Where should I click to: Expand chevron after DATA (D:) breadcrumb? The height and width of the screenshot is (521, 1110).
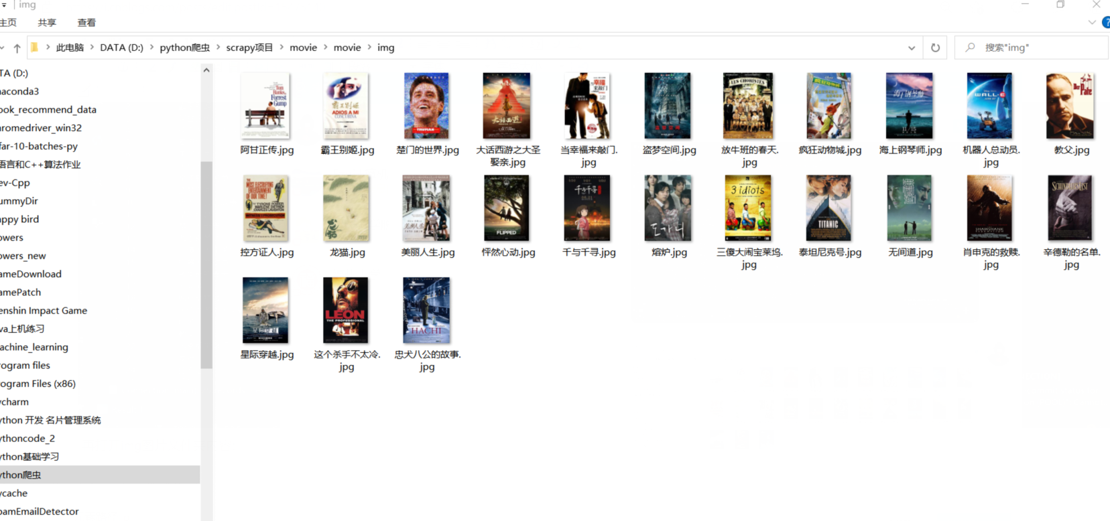(x=151, y=48)
